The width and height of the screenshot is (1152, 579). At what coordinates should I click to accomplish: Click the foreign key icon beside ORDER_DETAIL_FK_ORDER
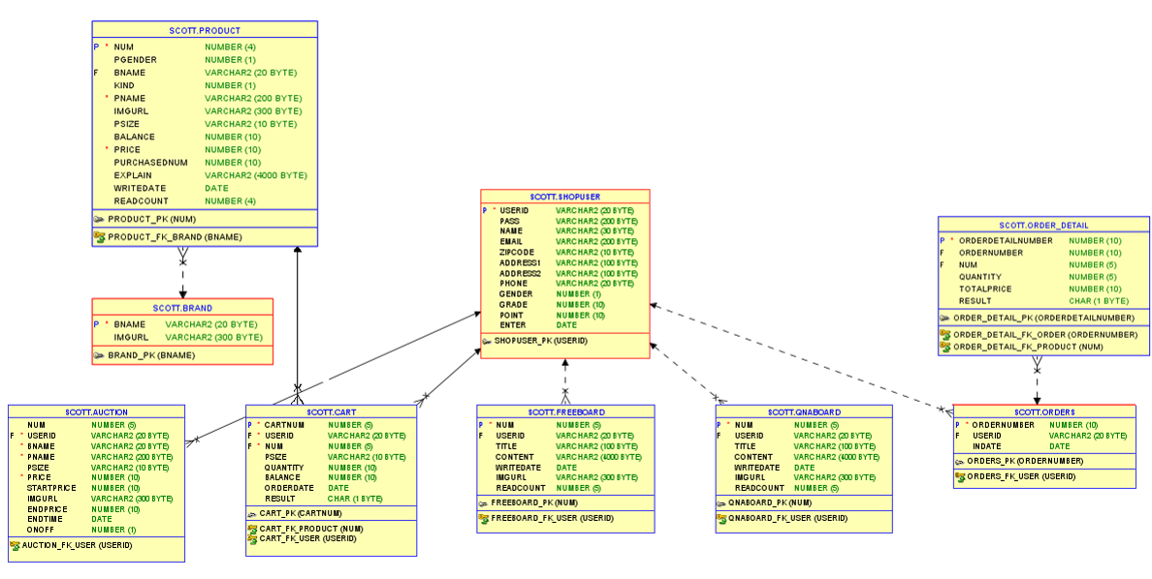click(944, 335)
